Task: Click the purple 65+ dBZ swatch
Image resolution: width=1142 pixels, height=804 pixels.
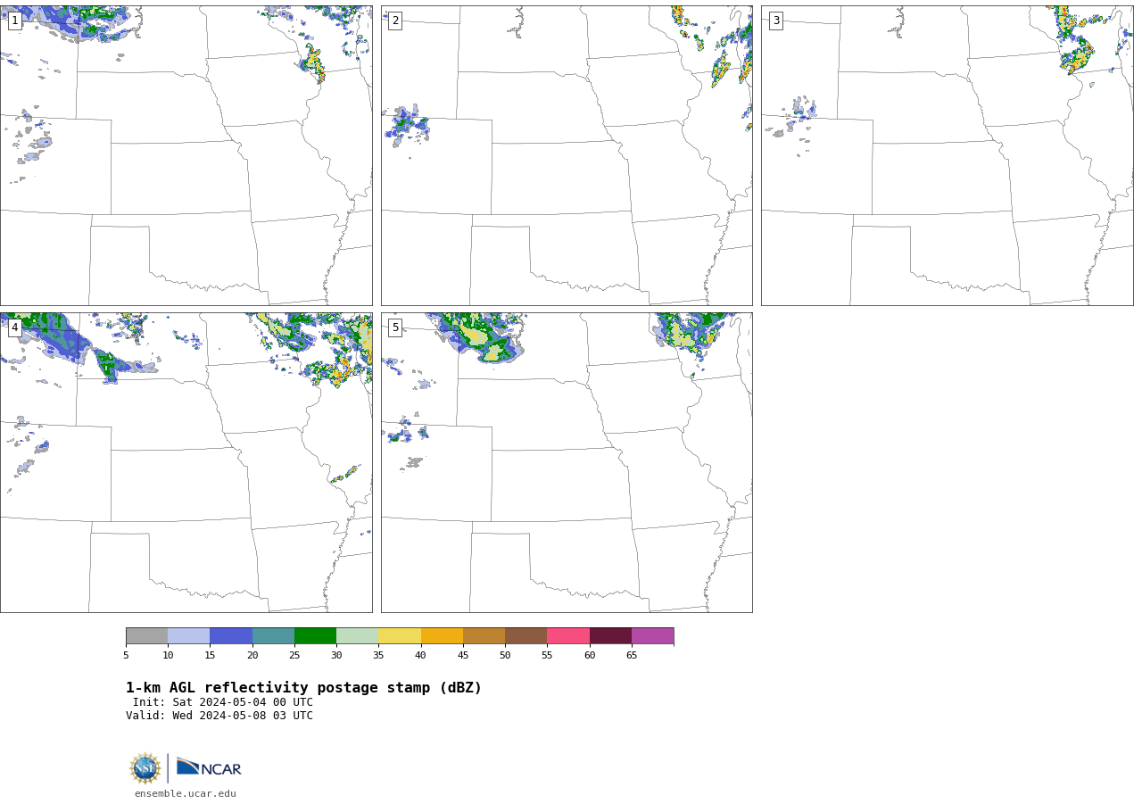Action: pos(652,635)
